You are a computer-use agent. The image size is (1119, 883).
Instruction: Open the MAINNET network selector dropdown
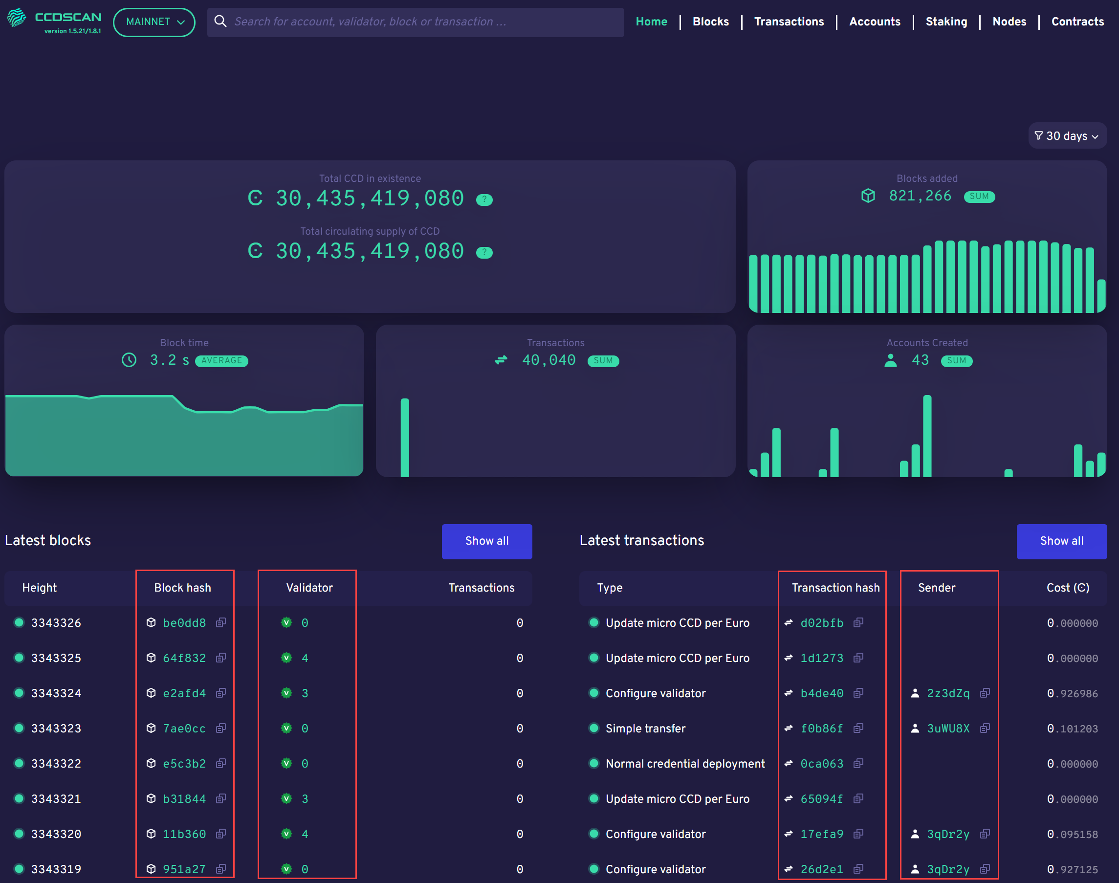point(154,21)
